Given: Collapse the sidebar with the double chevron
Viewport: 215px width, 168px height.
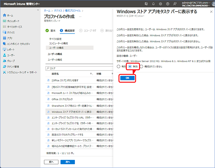Looking at the screenshot, I should (38, 10).
